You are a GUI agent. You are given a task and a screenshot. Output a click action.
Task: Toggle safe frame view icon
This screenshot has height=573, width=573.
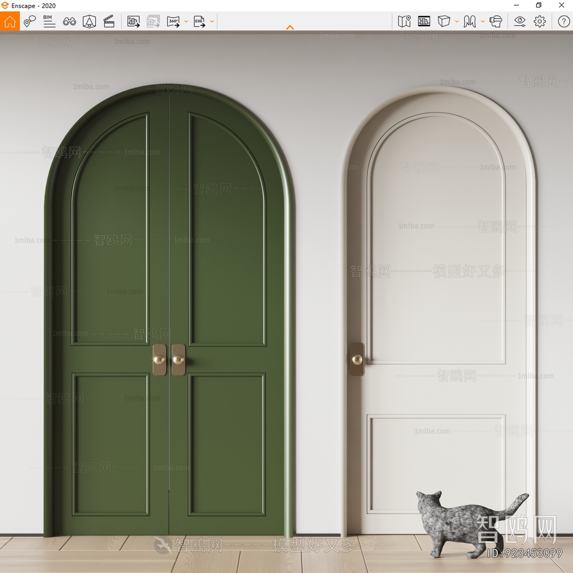tap(89, 21)
